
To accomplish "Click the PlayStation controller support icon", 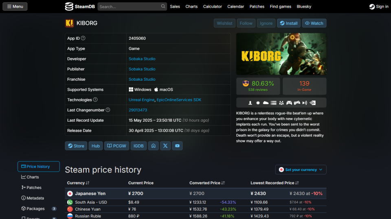I will tap(297, 103).
